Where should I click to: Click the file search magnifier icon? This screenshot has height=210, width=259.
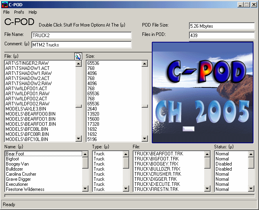(x=77, y=56)
